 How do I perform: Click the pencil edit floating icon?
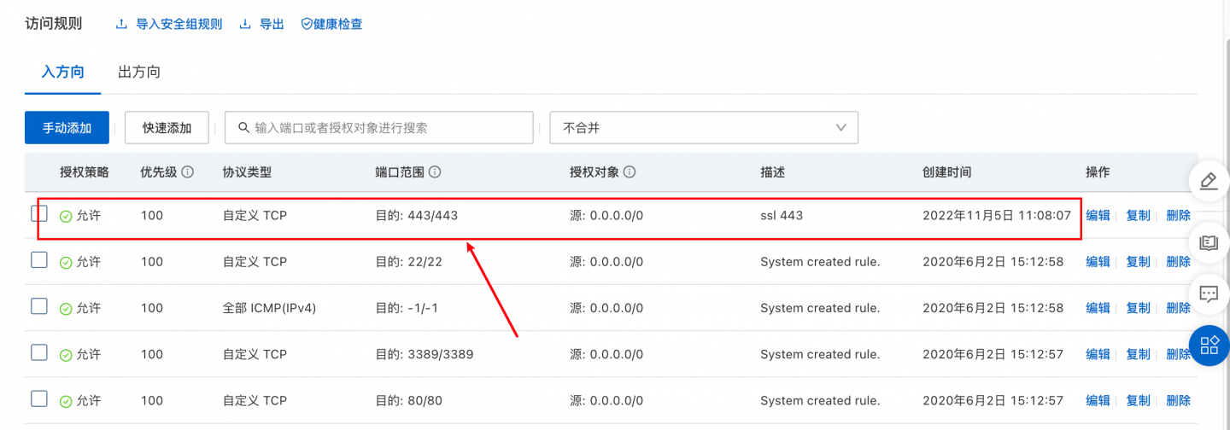point(1208,181)
